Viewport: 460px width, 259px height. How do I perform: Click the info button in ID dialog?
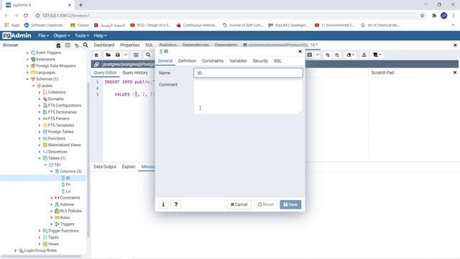163,204
